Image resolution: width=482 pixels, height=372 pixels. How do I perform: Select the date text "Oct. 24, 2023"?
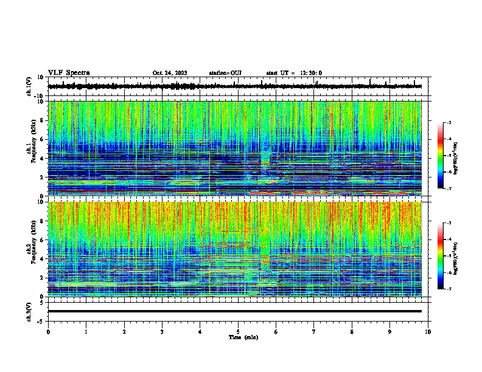[x=170, y=73]
